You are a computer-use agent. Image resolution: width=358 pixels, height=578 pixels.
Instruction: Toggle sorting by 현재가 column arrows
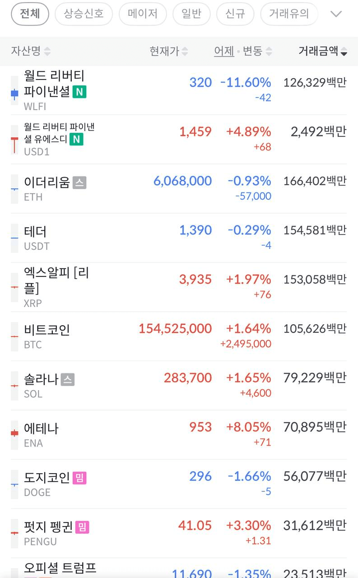tap(185, 51)
